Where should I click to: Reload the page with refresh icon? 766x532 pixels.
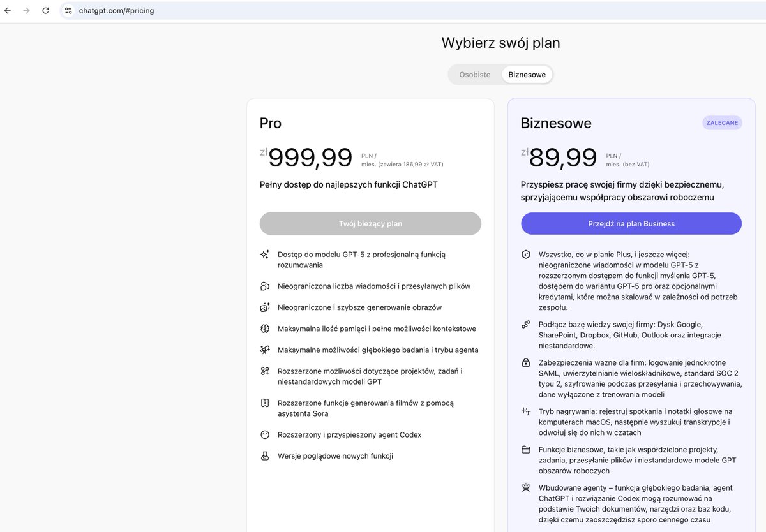click(45, 11)
